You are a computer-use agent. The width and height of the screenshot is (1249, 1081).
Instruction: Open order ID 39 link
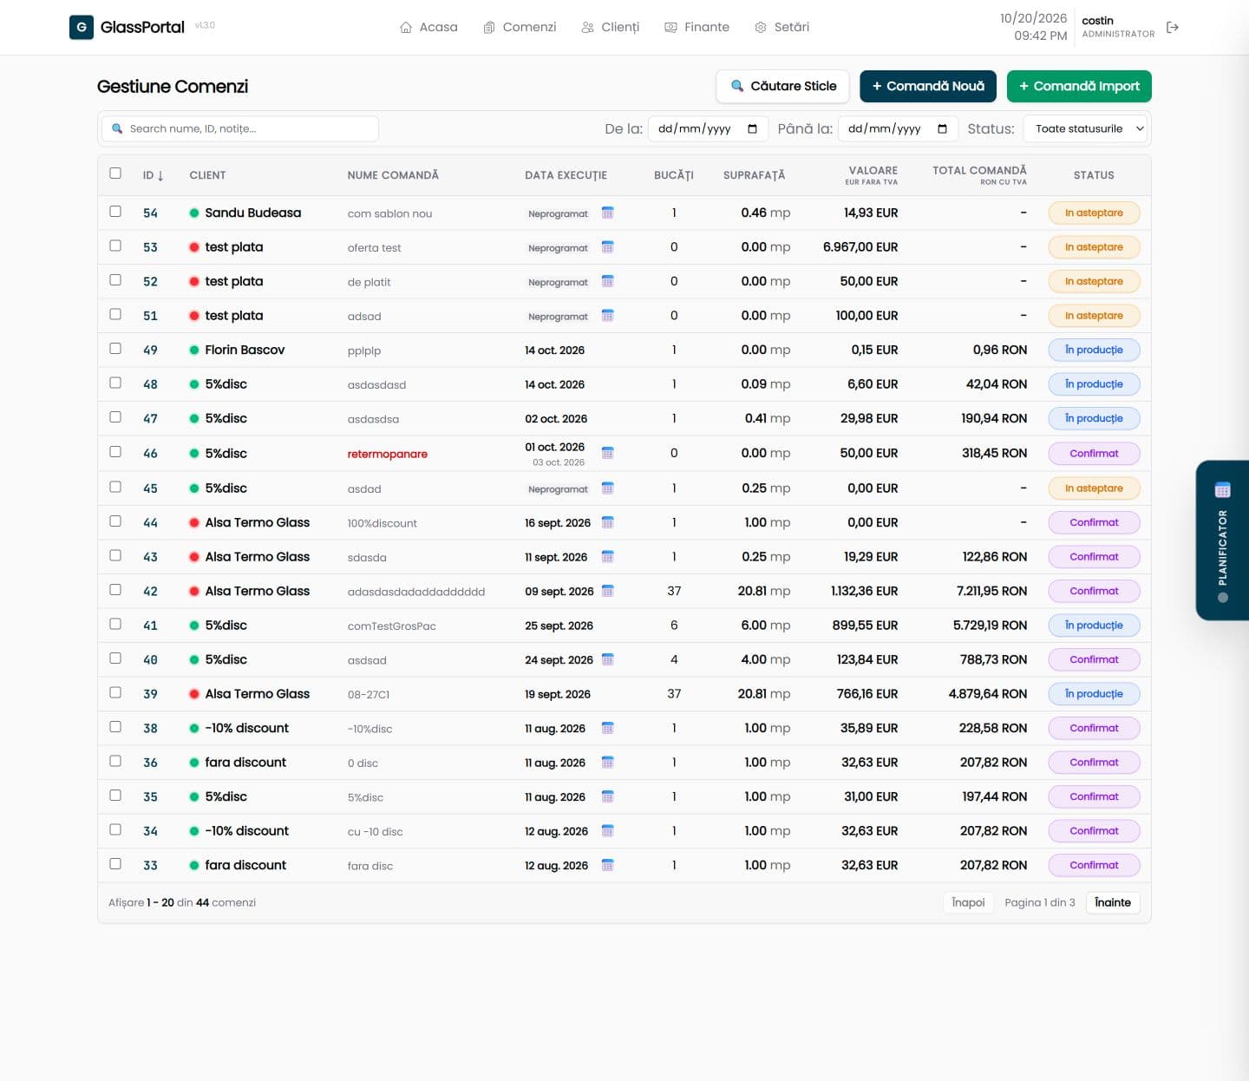click(x=150, y=694)
